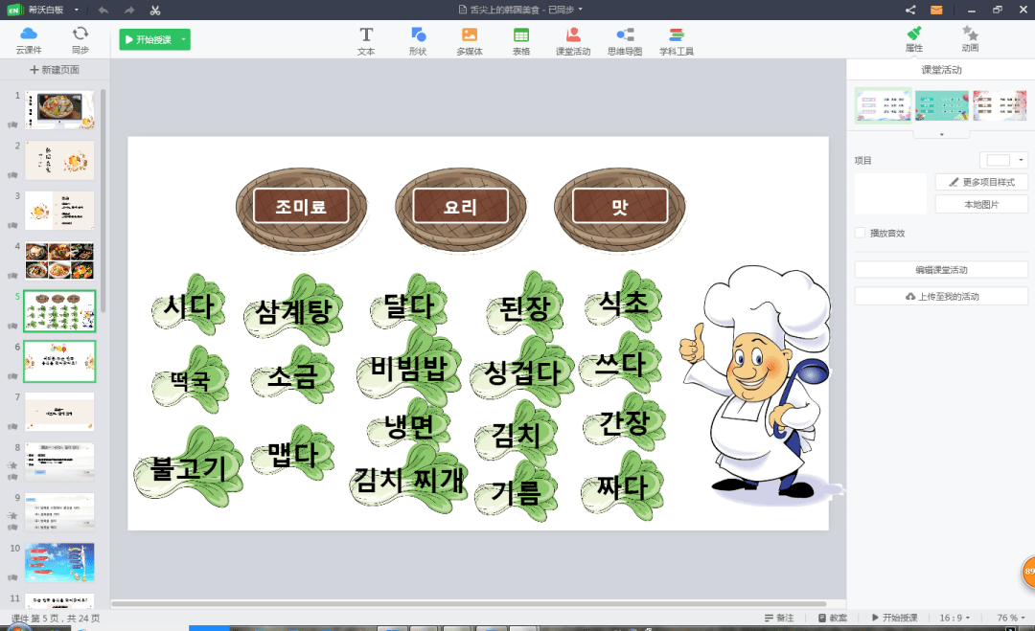1035x631 pixels.
Task: Enable the 播放音效 checkbox
Action: pos(860,233)
